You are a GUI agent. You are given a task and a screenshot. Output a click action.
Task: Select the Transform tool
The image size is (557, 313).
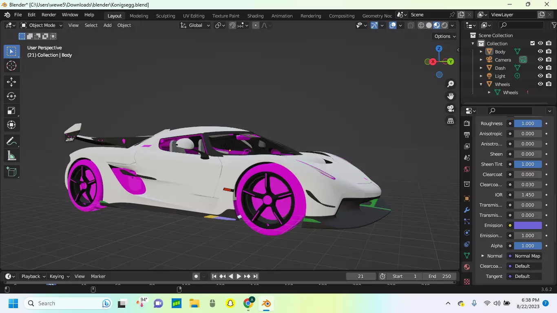pyautogui.click(x=11, y=125)
